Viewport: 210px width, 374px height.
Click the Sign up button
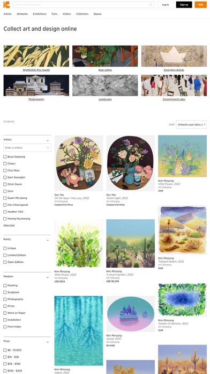coord(184,4)
